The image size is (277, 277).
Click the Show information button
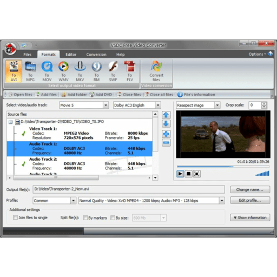point(250,217)
